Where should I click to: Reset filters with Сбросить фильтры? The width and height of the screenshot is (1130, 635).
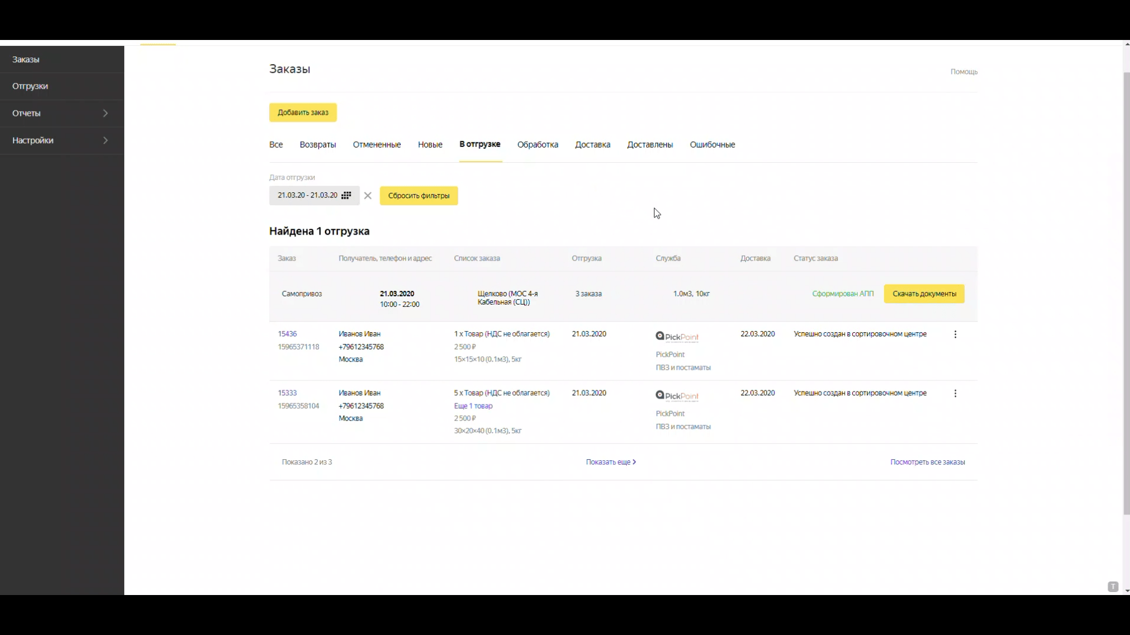pyautogui.click(x=418, y=196)
